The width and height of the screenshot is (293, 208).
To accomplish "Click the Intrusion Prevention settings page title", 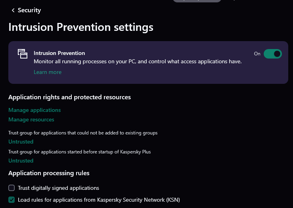I will (x=81, y=27).
